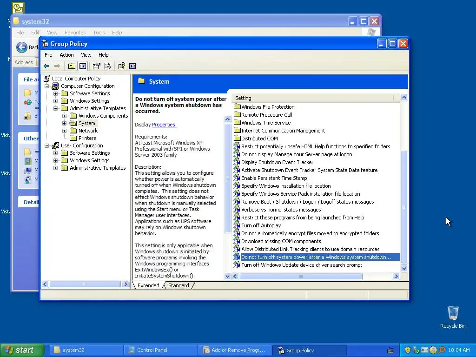Select 'Turn off Windows Update device driver search prompt'
The height and width of the screenshot is (357, 476).
click(x=301, y=264)
